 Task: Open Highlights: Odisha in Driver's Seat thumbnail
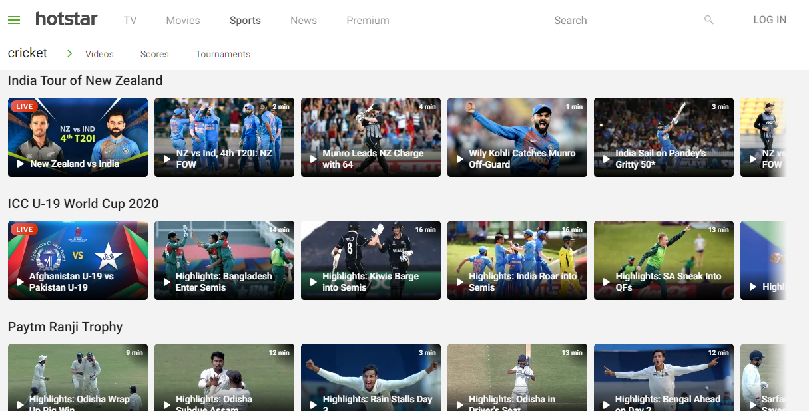517,377
